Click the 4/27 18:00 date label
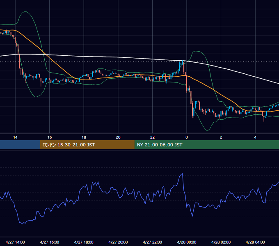 click(x=84, y=242)
